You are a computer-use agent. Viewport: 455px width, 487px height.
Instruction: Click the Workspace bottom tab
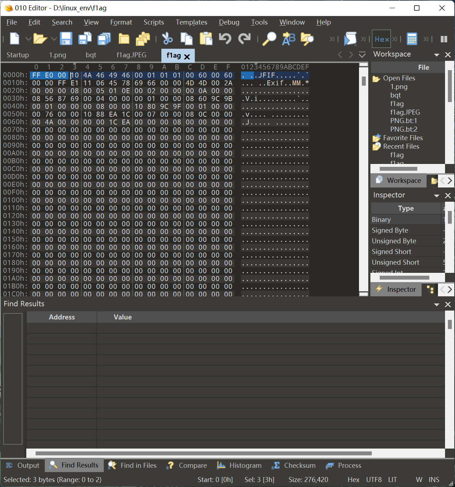(x=399, y=180)
